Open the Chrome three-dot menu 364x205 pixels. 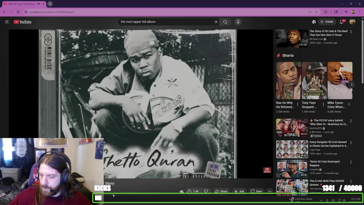[360, 12]
